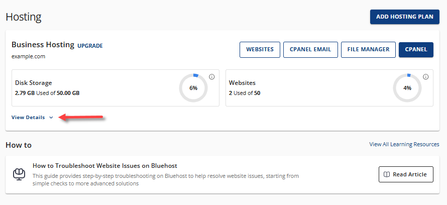Screen dimensions: 447x205
Task: Select the example.com domain text
Action: point(28,57)
